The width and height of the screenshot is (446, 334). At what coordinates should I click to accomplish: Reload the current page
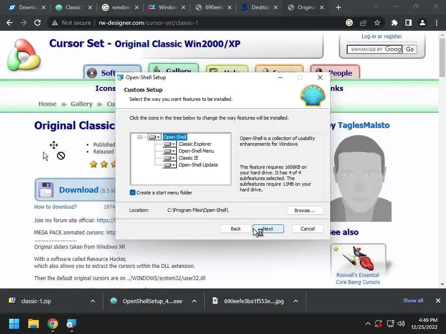tap(37, 23)
